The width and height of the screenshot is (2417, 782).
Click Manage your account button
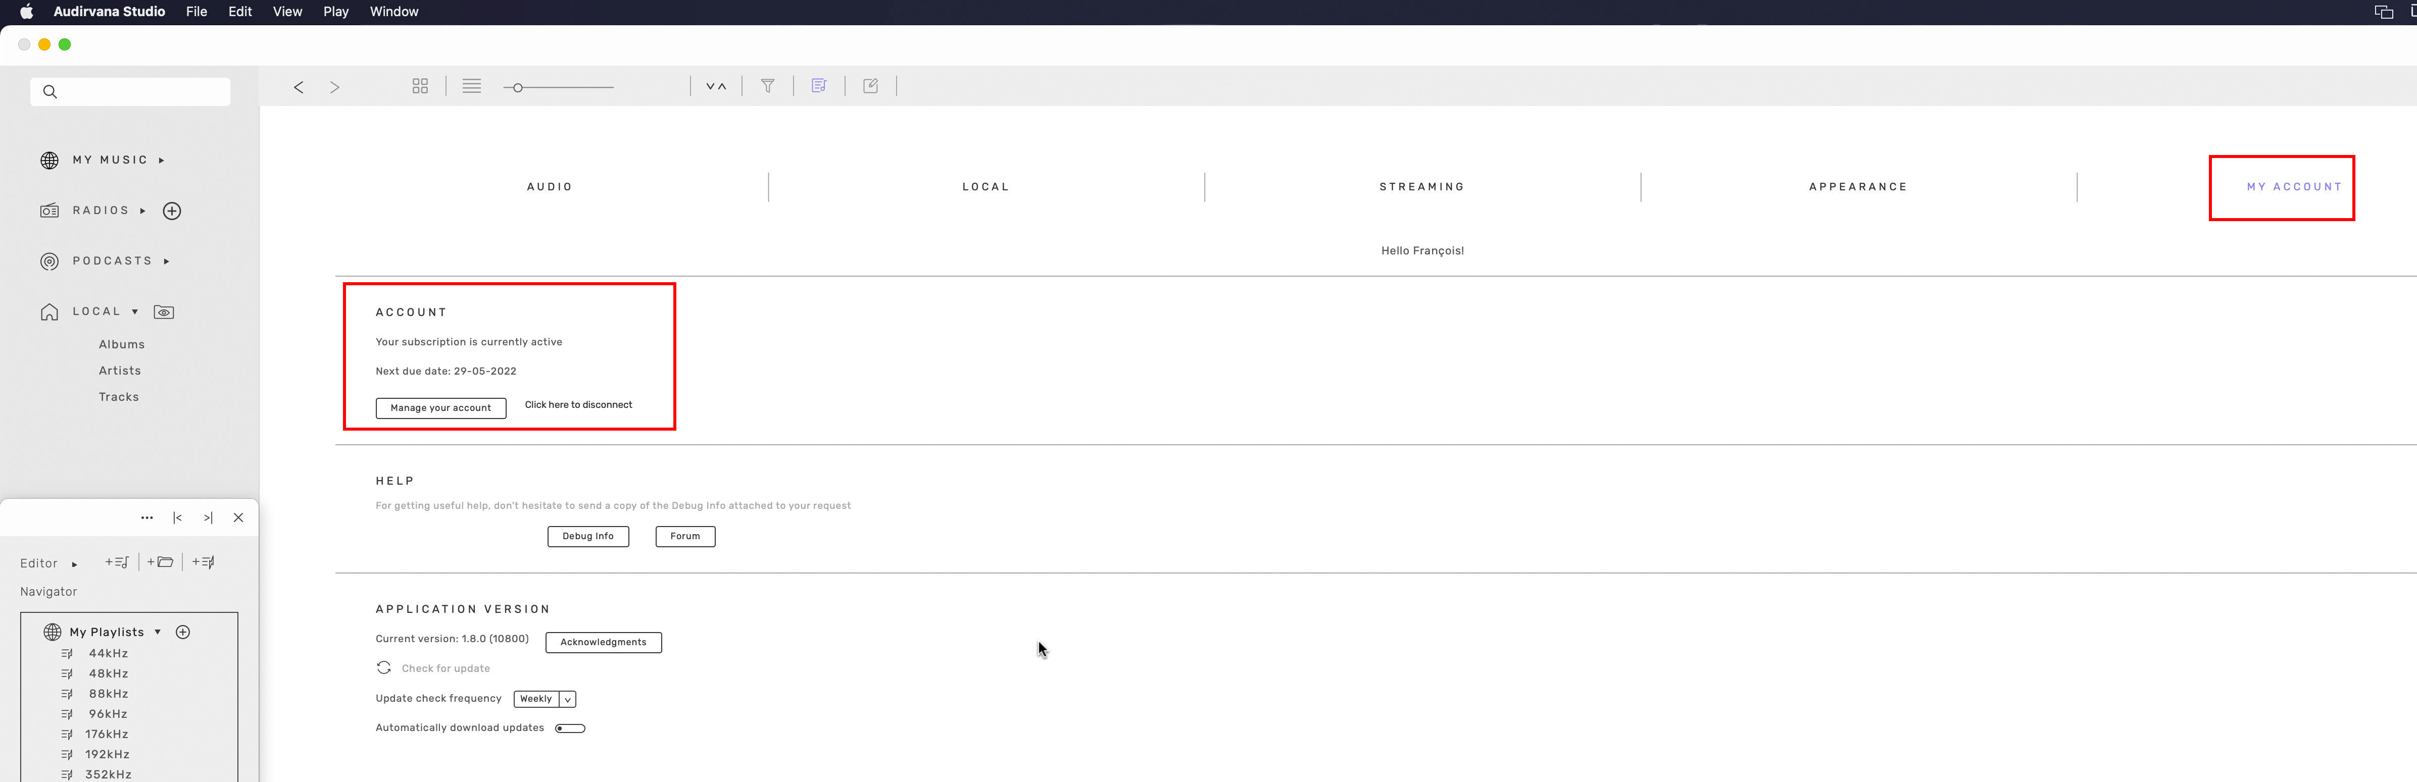tap(441, 408)
